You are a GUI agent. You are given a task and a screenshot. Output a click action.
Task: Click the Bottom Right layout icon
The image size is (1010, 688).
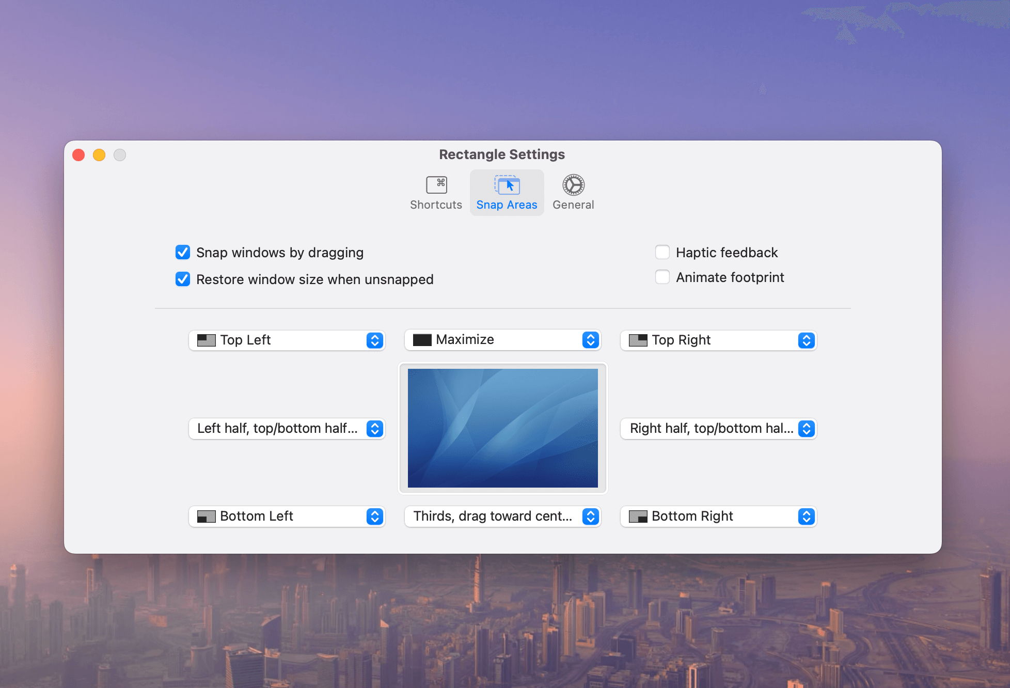tap(638, 517)
